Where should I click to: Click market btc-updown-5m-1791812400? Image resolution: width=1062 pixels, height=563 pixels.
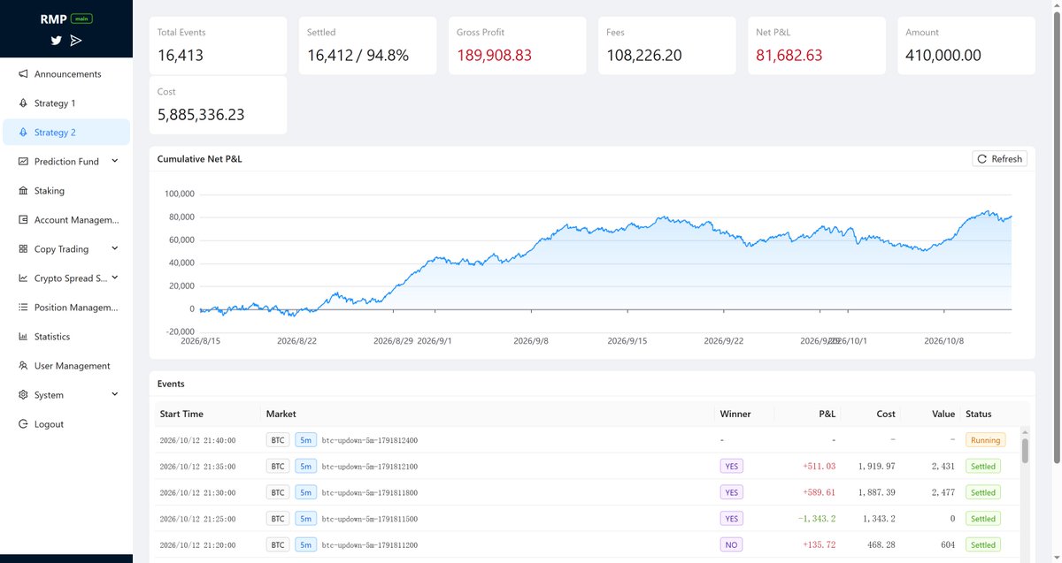click(370, 440)
